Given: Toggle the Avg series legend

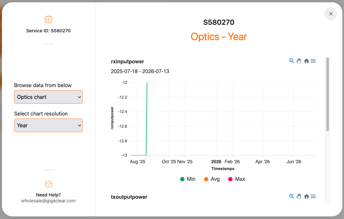Looking at the screenshot, I should pos(212,179).
